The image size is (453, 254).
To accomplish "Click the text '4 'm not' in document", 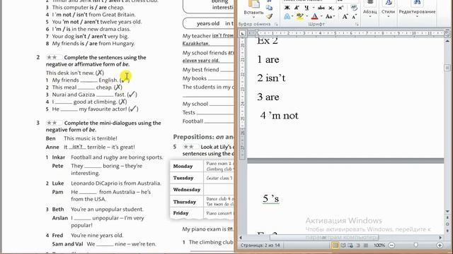I will (x=279, y=116).
